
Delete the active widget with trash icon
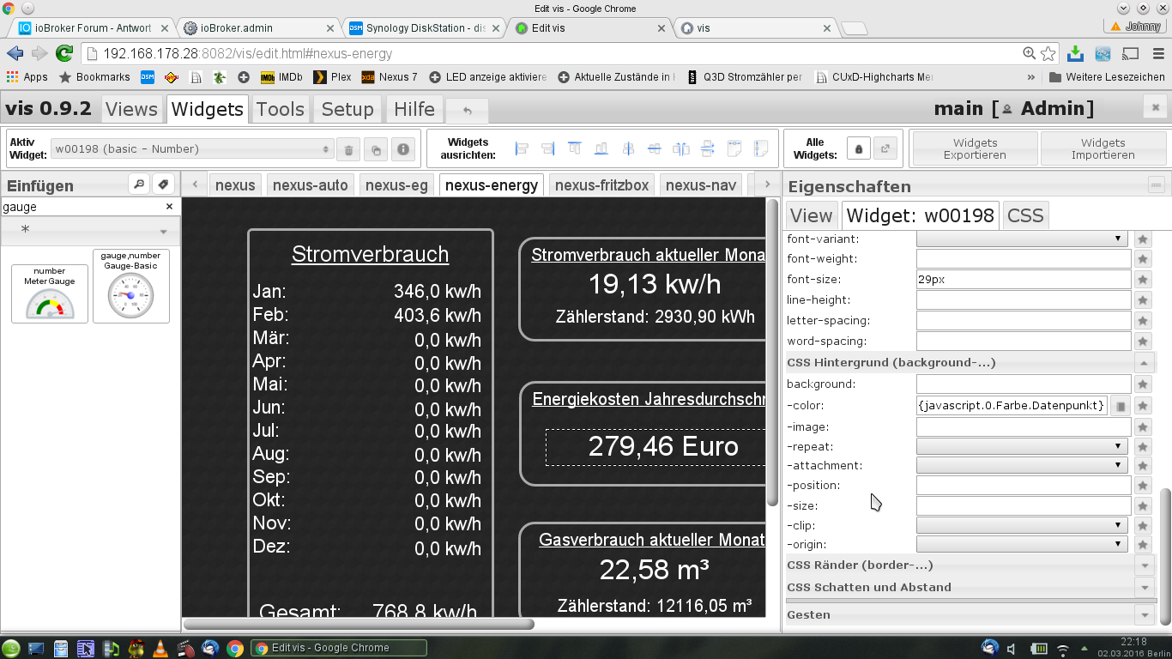[x=348, y=149]
